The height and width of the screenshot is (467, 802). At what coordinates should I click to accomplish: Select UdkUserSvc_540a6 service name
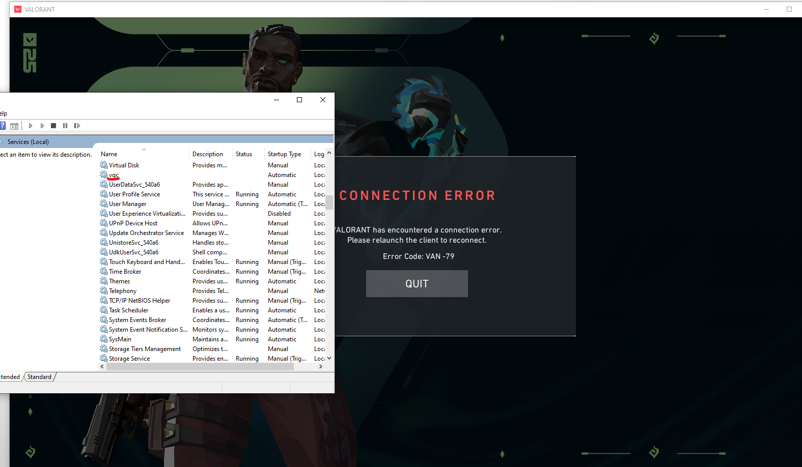(133, 252)
